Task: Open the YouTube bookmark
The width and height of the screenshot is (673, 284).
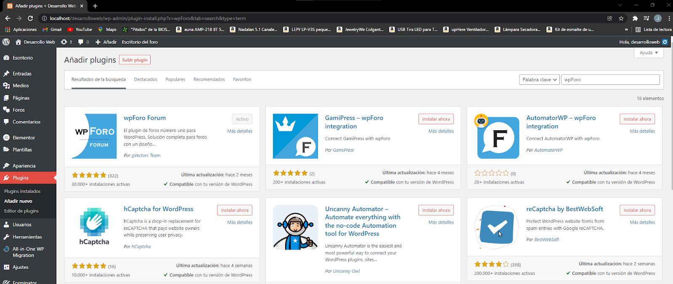Action: [x=80, y=29]
